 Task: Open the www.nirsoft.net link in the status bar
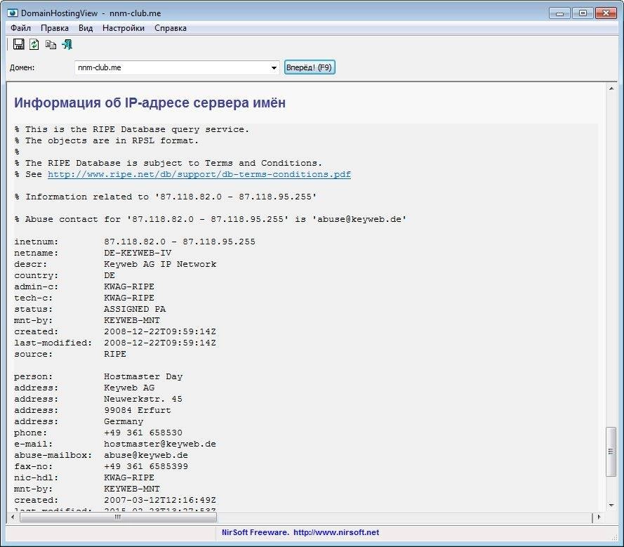[x=336, y=532]
